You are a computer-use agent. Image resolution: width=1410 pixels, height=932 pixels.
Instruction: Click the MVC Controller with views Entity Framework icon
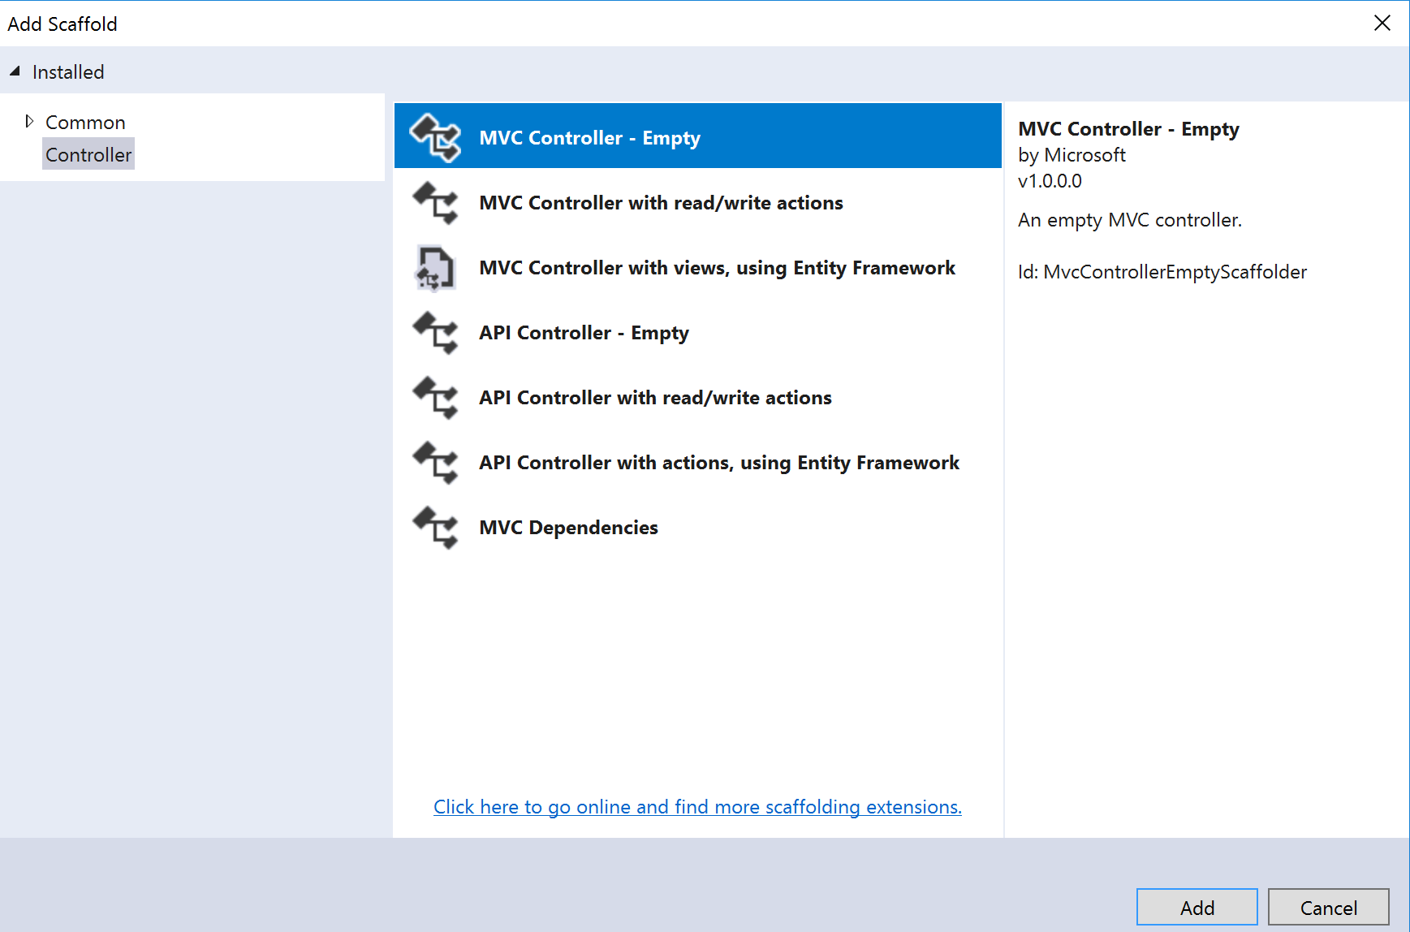click(435, 268)
